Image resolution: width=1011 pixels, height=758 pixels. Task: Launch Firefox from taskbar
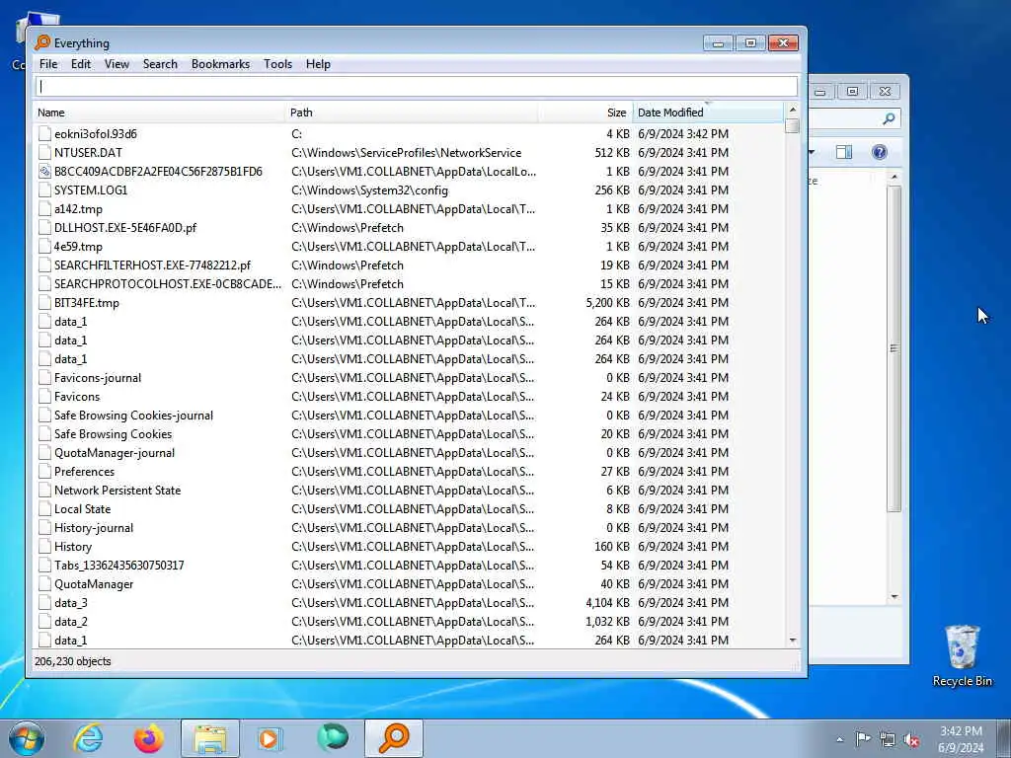[x=149, y=738]
